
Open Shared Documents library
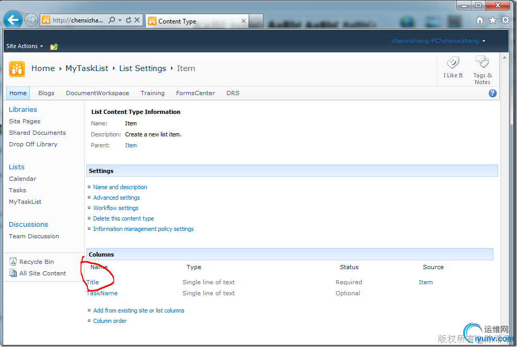(x=37, y=133)
